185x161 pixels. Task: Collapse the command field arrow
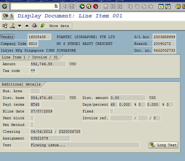(x=65, y=6)
